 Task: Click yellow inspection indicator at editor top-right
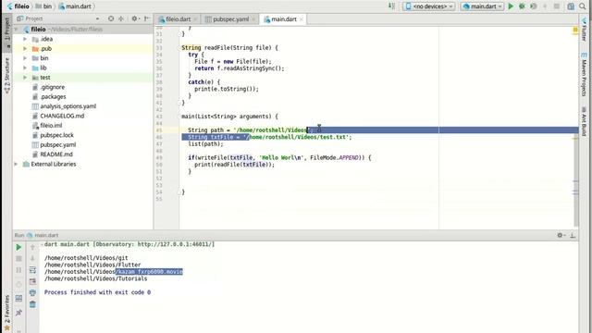(575, 30)
